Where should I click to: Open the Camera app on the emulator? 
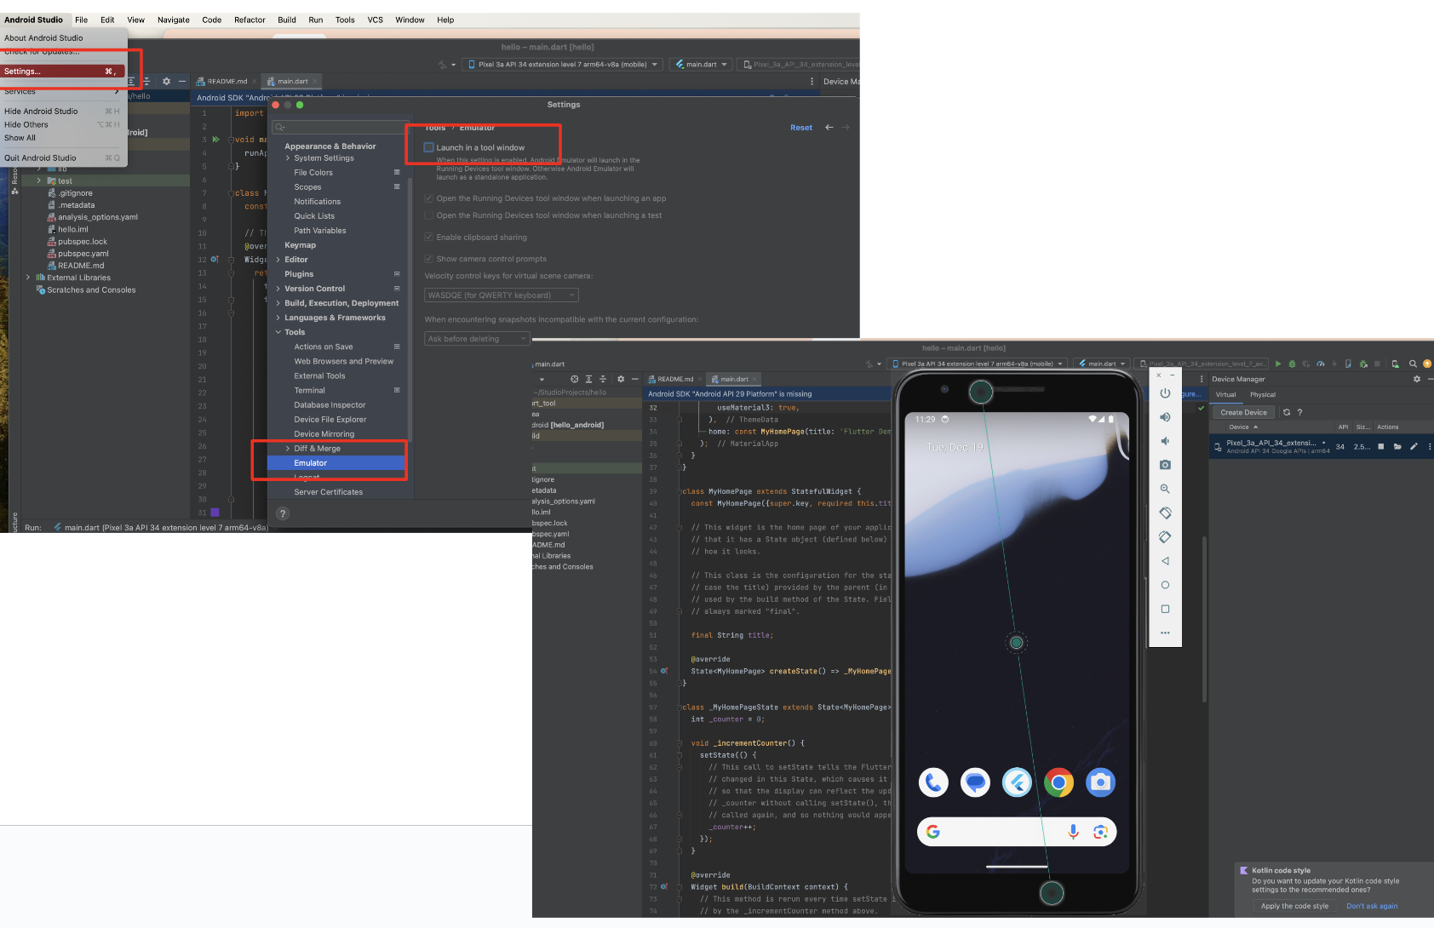1100,782
